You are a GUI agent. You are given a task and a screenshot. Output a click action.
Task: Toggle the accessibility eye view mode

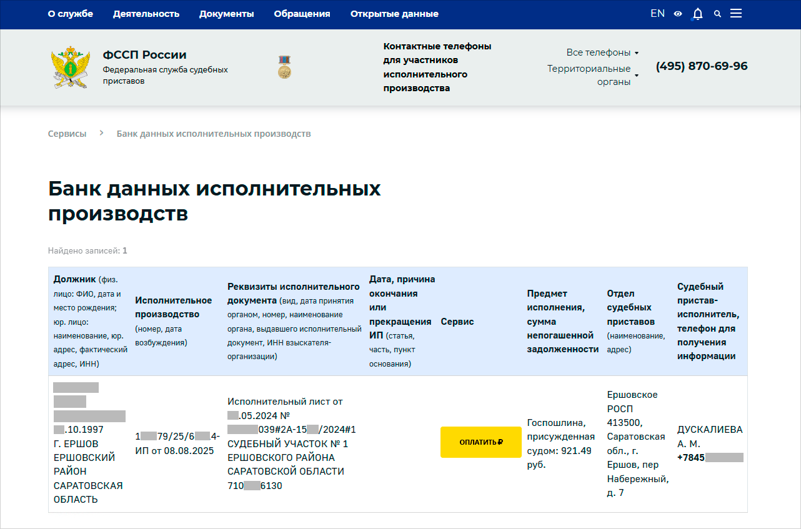(677, 13)
